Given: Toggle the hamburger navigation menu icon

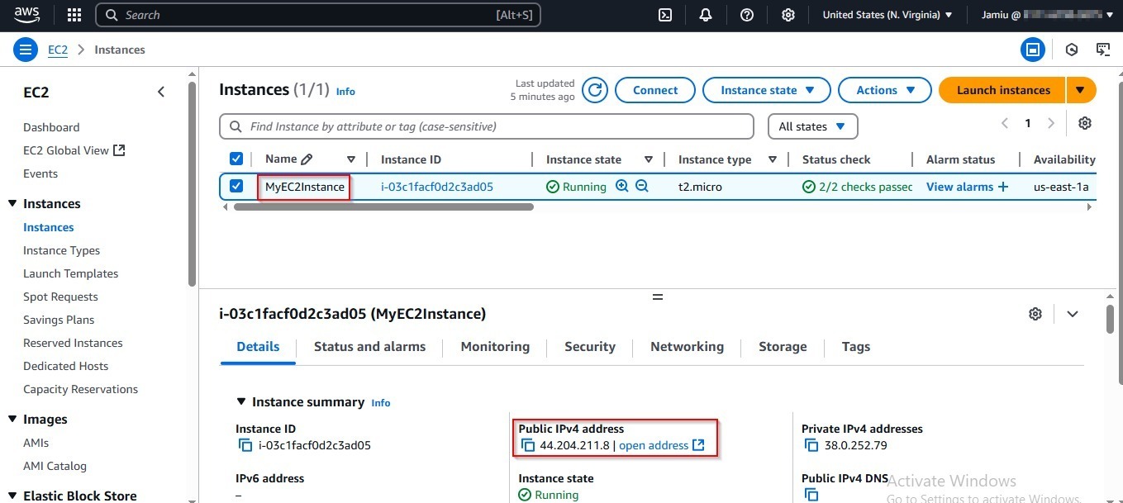Looking at the screenshot, I should (26, 50).
